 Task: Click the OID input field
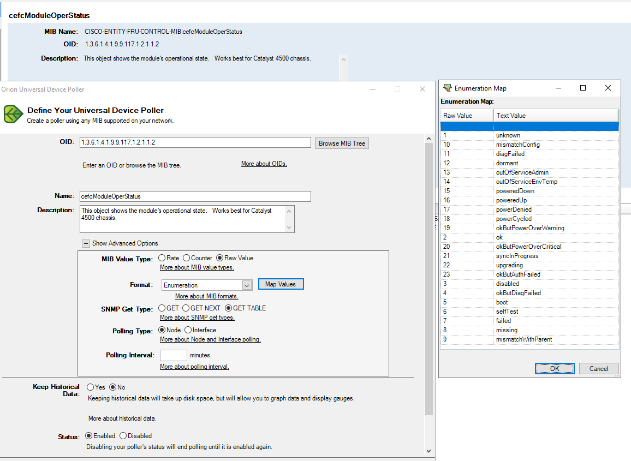(x=195, y=142)
